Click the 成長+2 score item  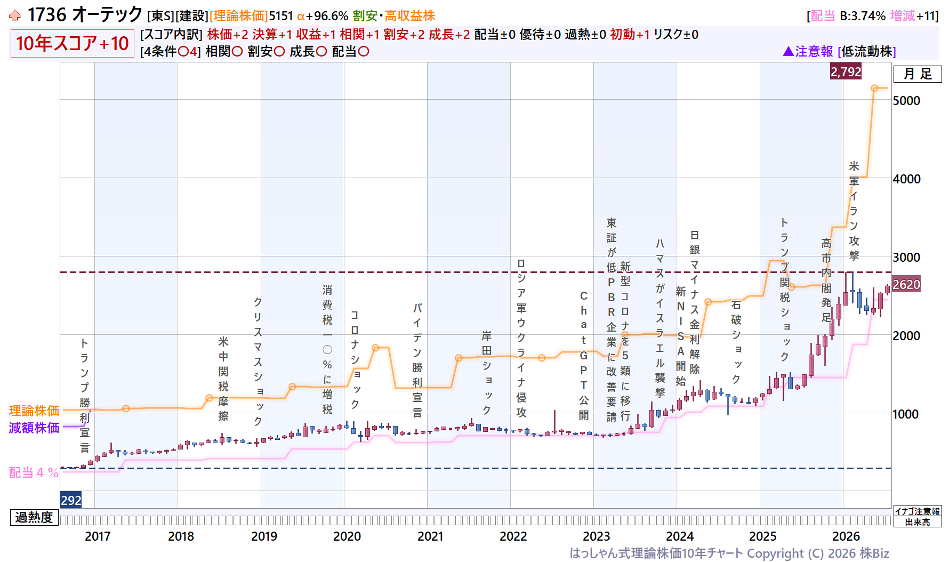(449, 35)
